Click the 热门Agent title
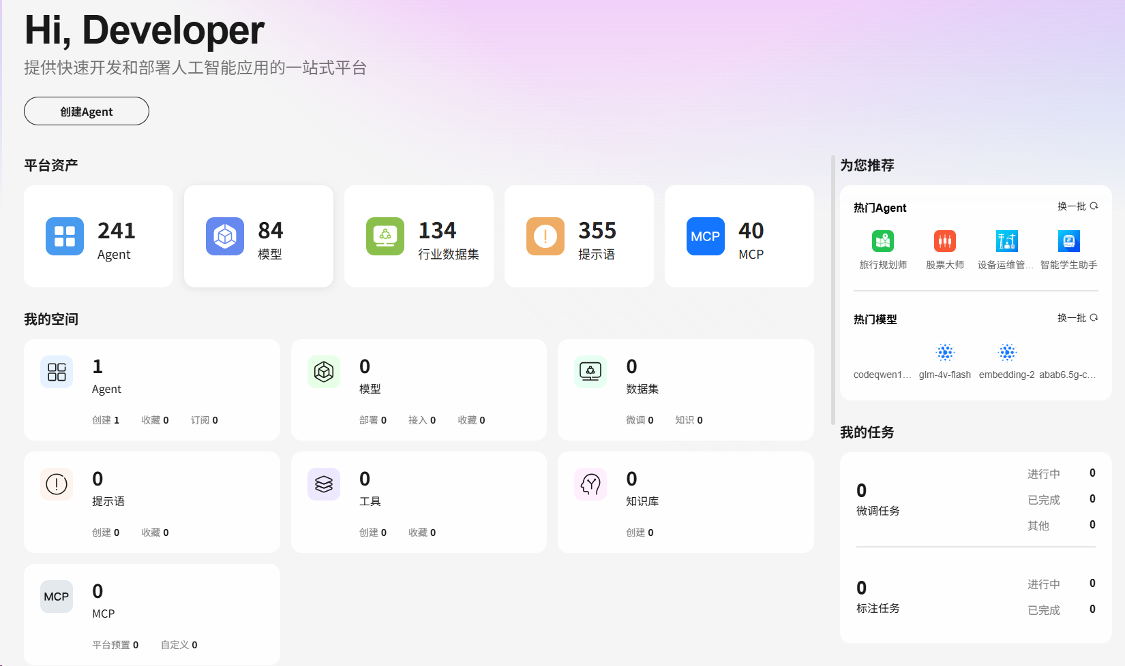1125x666 pixels. [x=880, y=208]
